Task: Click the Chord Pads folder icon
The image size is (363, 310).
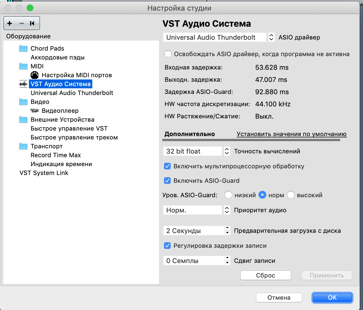Action: 23,48
